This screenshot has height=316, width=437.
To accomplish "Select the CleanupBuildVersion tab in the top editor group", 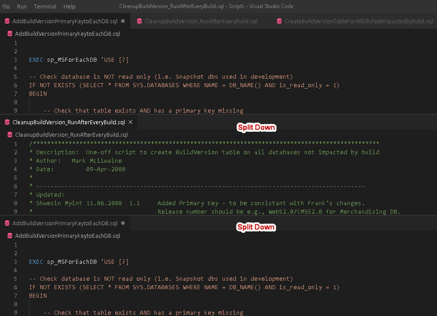I will coord(201,21).
